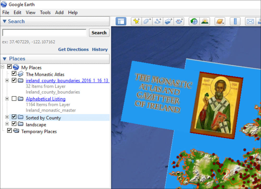Uncheck the My Places checkbox
This screenshot has width=261, height=189.
coord(9,67)
